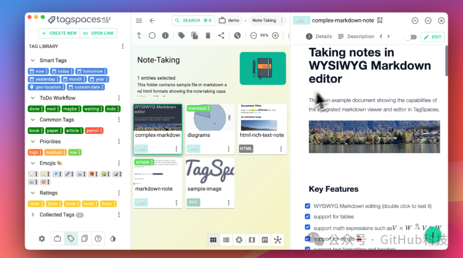
Task: Uncheck 'WYSIWYG Markdown editing' checkbox
Action: 307,206
